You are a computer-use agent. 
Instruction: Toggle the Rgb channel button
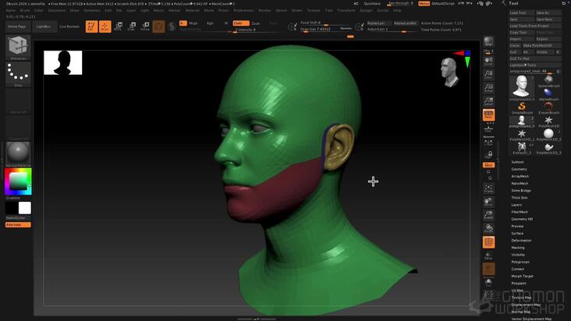point(210,23)
